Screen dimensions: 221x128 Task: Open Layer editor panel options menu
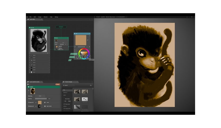click(90, 20)
